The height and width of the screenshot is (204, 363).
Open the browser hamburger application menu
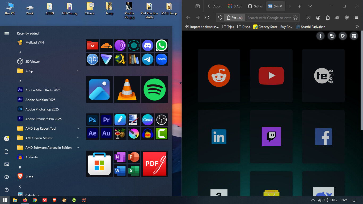pyautogui.click(x=356, y=18)
